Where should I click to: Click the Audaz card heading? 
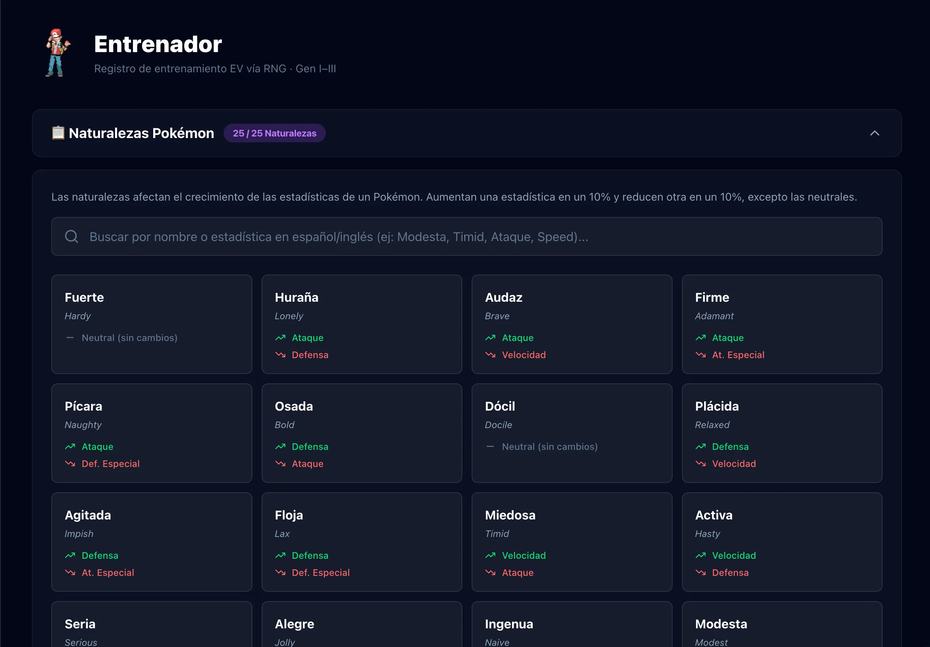(x=503, y=297)
